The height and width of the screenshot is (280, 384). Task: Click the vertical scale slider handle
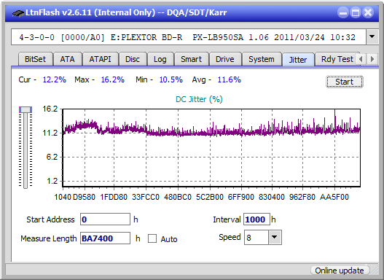26,109
